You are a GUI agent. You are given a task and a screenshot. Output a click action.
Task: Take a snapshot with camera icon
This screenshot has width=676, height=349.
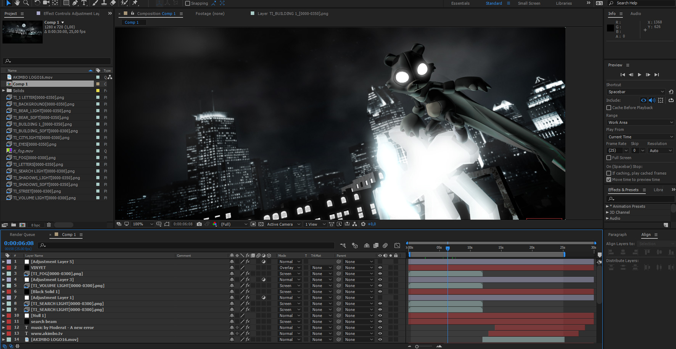(199, 224)
